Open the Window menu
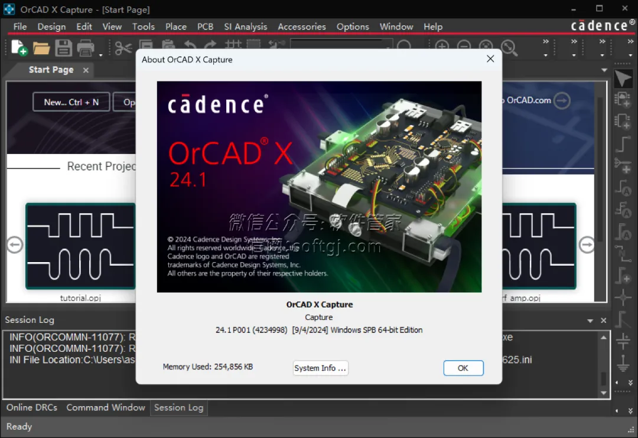 396,27
